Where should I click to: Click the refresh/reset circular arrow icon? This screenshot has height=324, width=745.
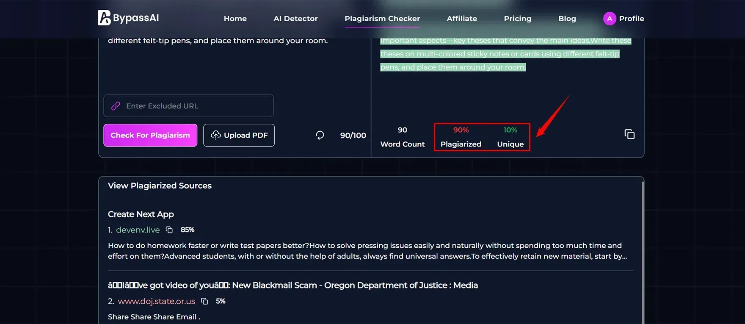pyautogui.click(x=320, y=135)
